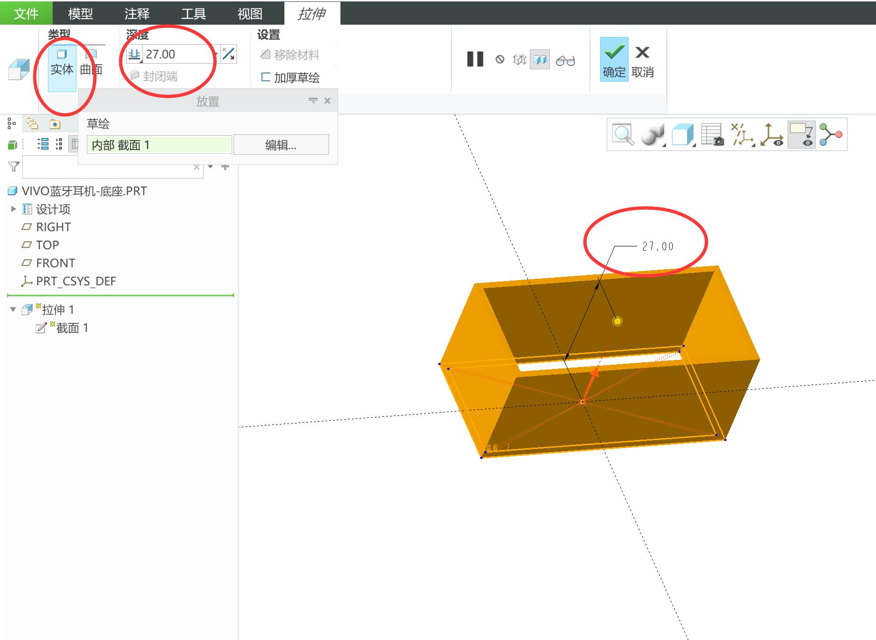Click the colored nodes graph icon
876x640 pixels.
(830, 135)
